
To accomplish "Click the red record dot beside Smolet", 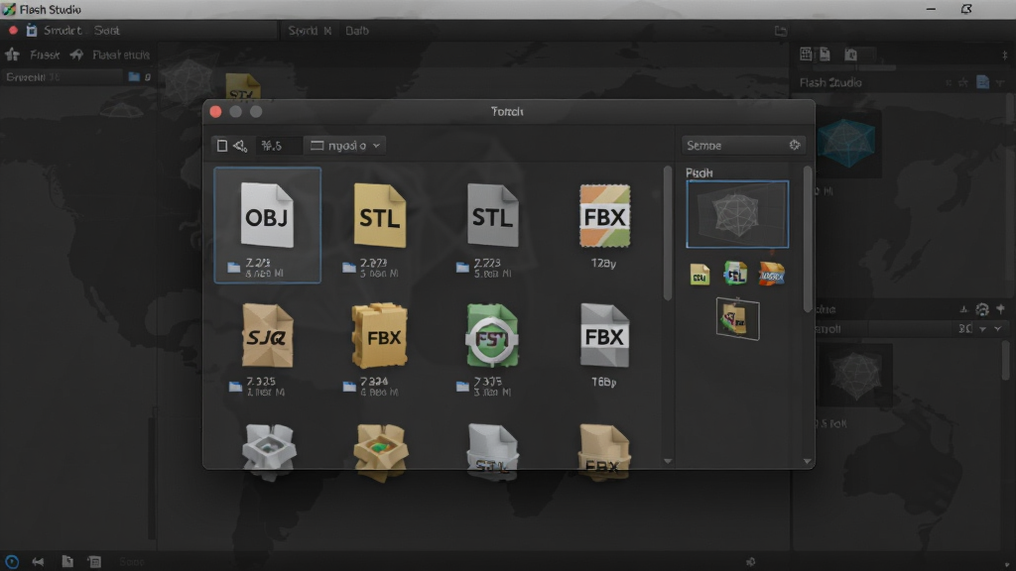I will [12, 30].
